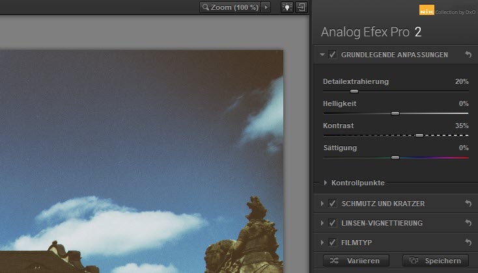The height and width of the screenshot is (273, 478).
Task: Click the Filmtyp heading text
Action: click(356, 242)
